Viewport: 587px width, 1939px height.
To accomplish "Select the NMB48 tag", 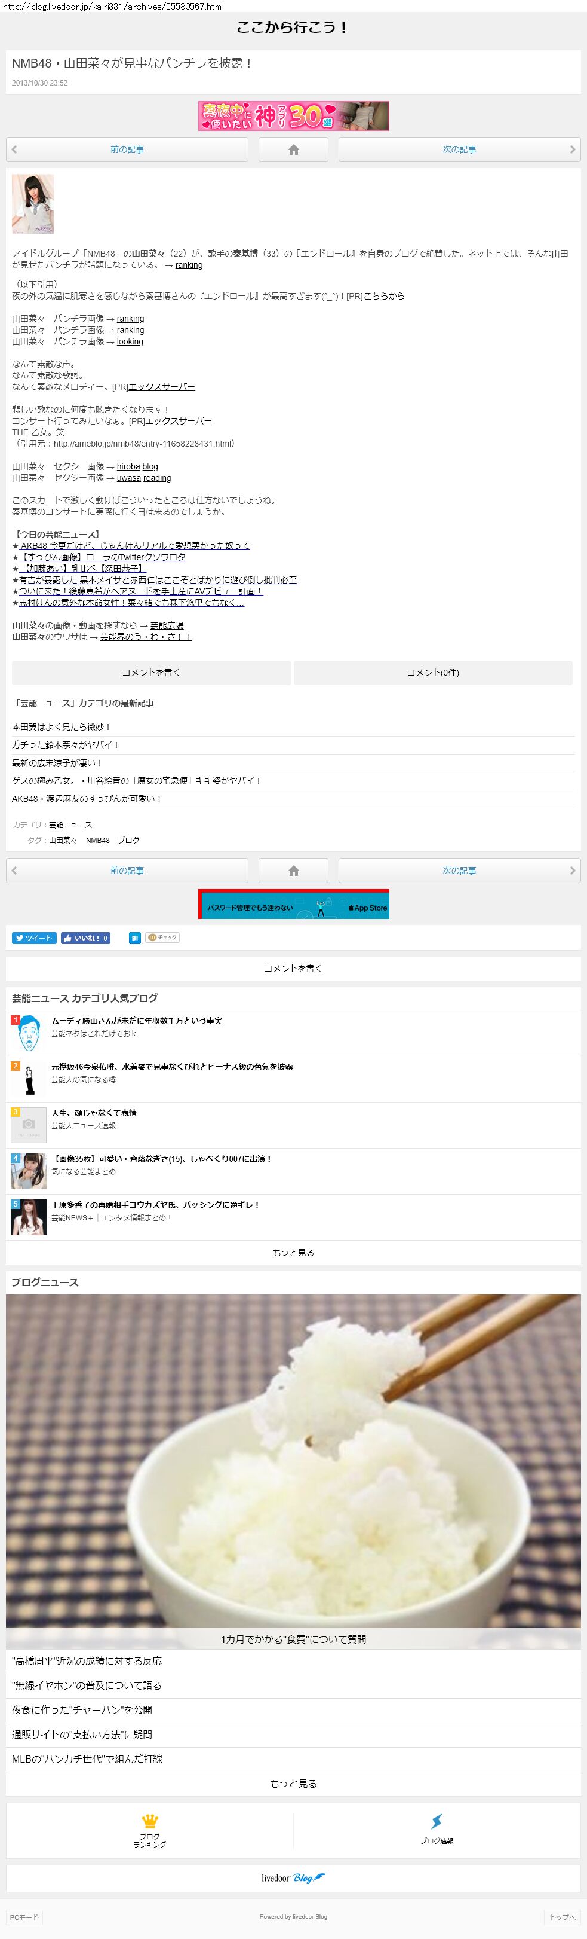I will coord(98,840).
